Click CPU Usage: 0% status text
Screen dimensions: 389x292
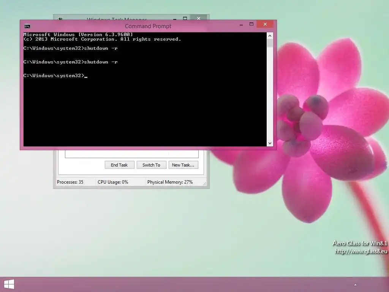113,182
